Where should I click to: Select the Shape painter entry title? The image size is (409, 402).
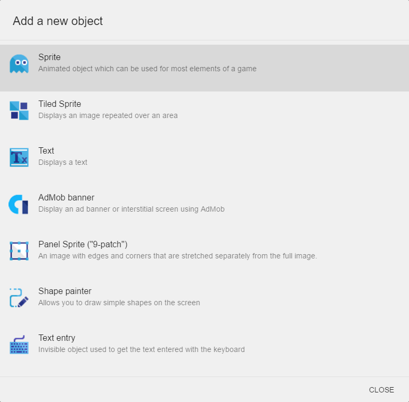(65, 291)
